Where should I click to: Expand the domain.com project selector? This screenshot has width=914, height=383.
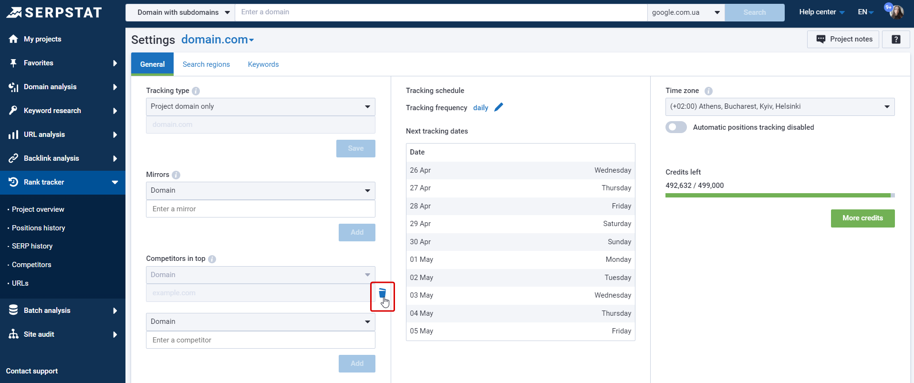pyautogui.click(x=218, y=40)
